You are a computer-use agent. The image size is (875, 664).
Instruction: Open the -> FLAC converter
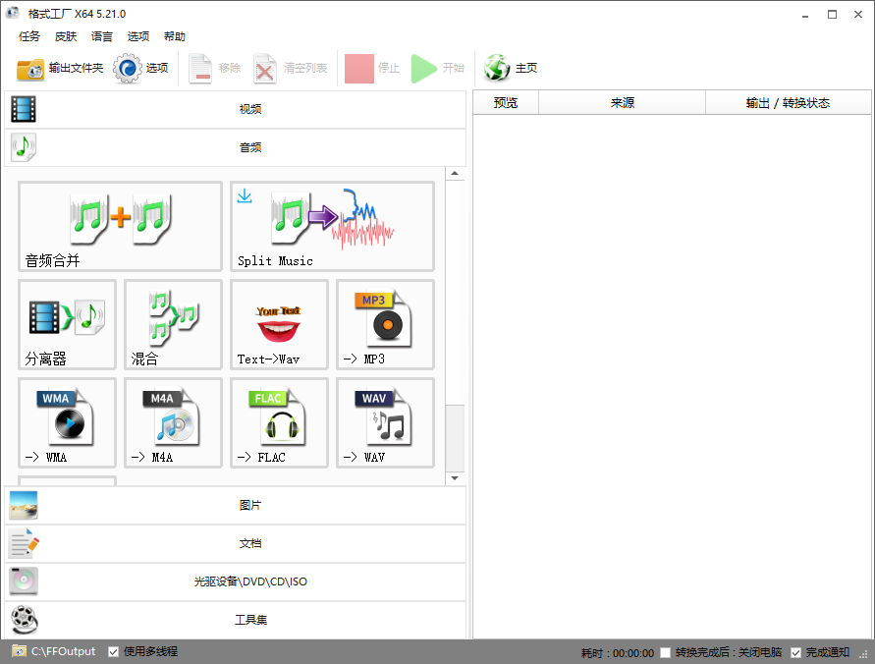[279, 422]
